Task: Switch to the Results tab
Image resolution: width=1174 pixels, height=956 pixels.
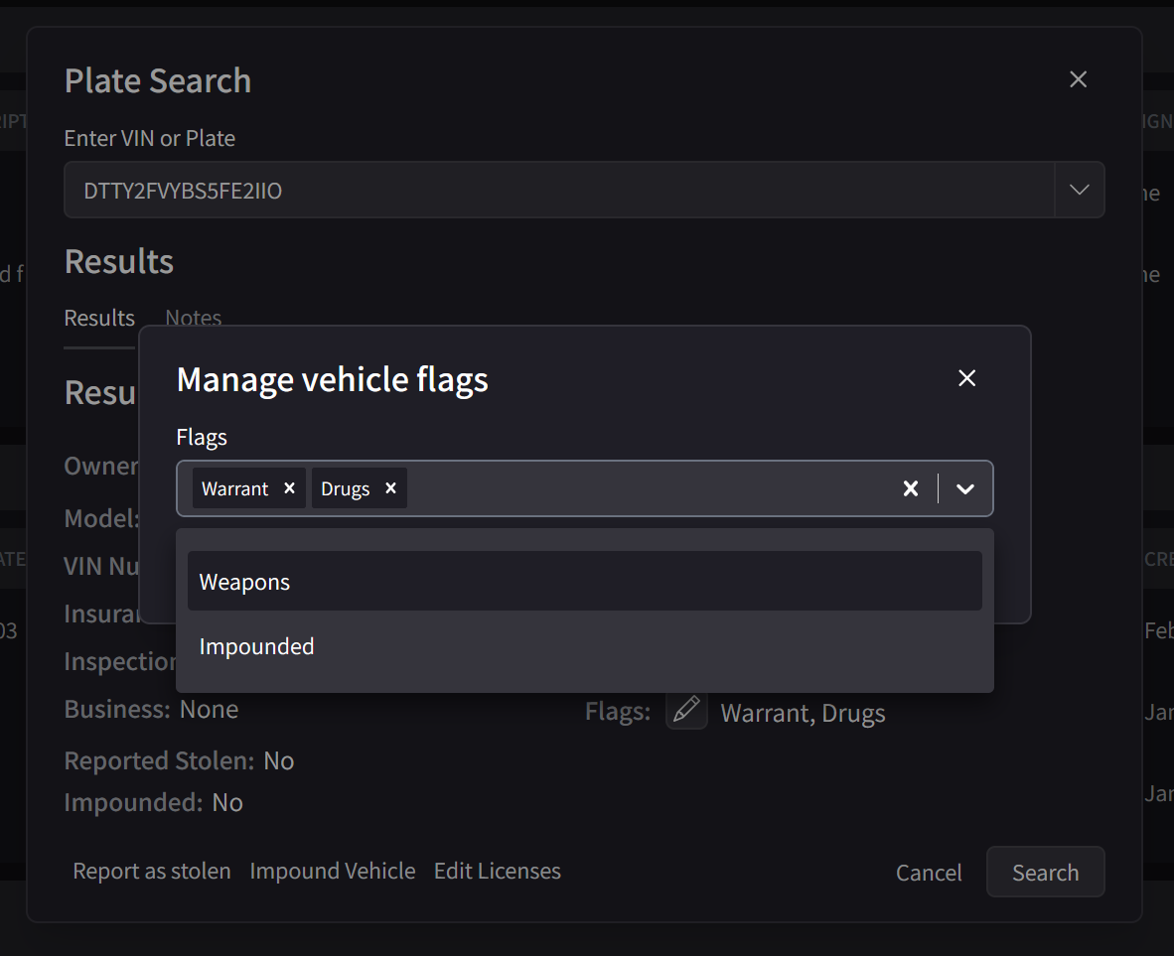Action: click(x=99, y=317)
